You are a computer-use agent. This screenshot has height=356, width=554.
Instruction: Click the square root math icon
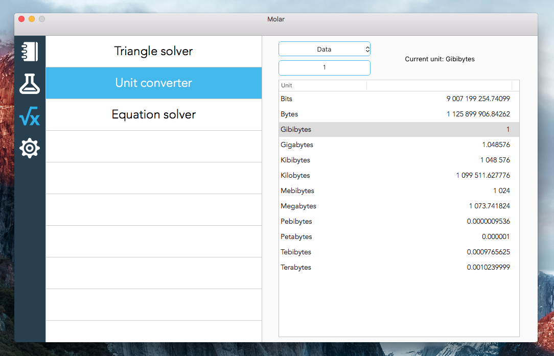tap(30, 116)
